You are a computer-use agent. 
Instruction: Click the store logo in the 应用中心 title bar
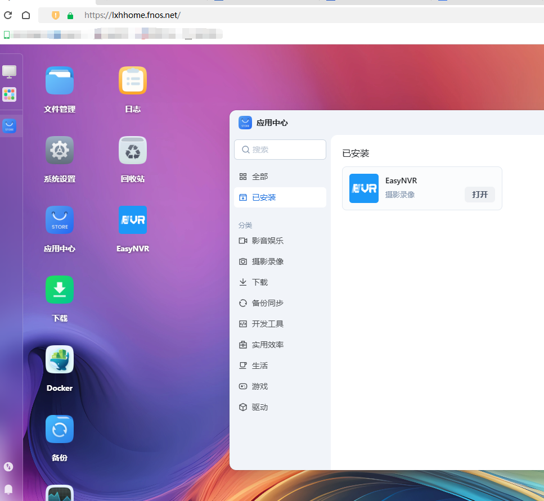pos(245,123)
